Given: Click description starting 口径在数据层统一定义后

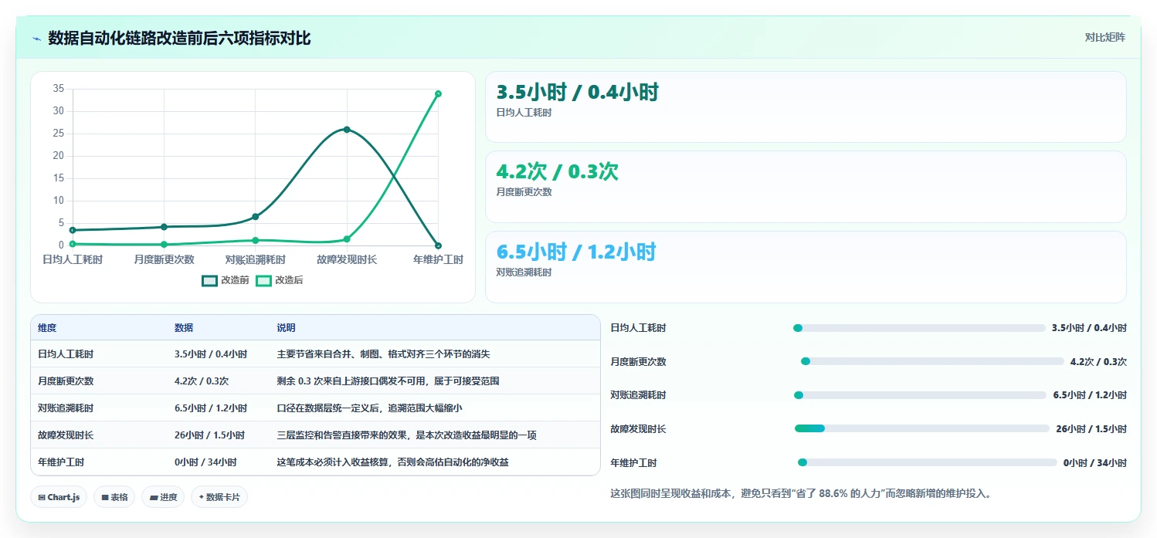Looking at the screenshot, I should [369, 408].
